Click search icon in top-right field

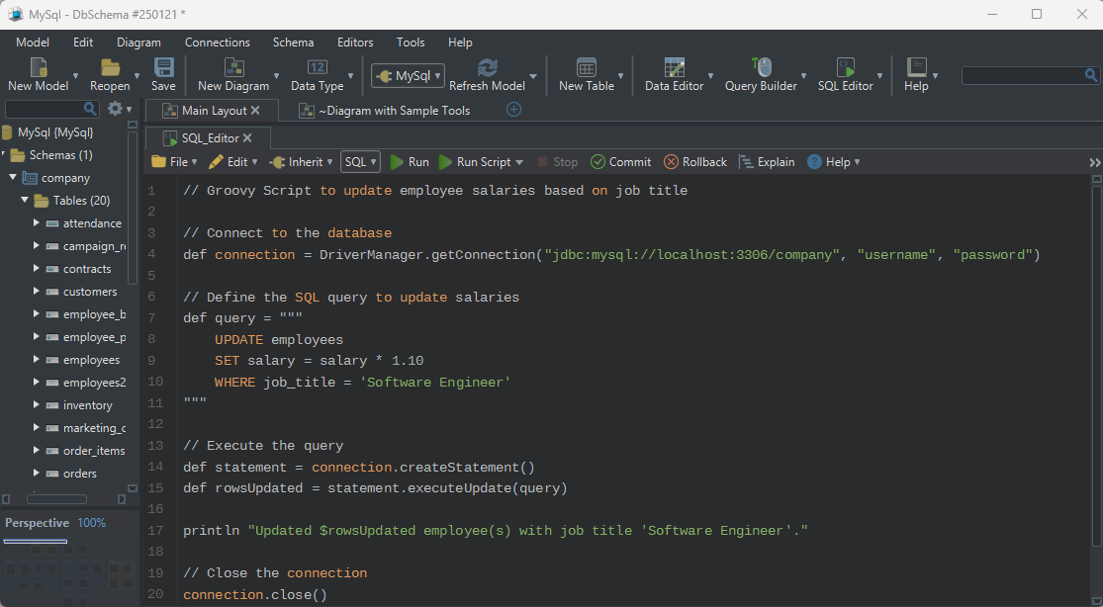click(1091, 75)
